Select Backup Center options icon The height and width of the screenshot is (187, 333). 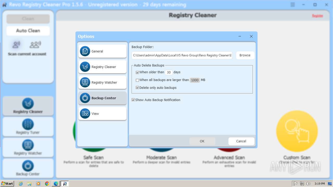point(85,98)
